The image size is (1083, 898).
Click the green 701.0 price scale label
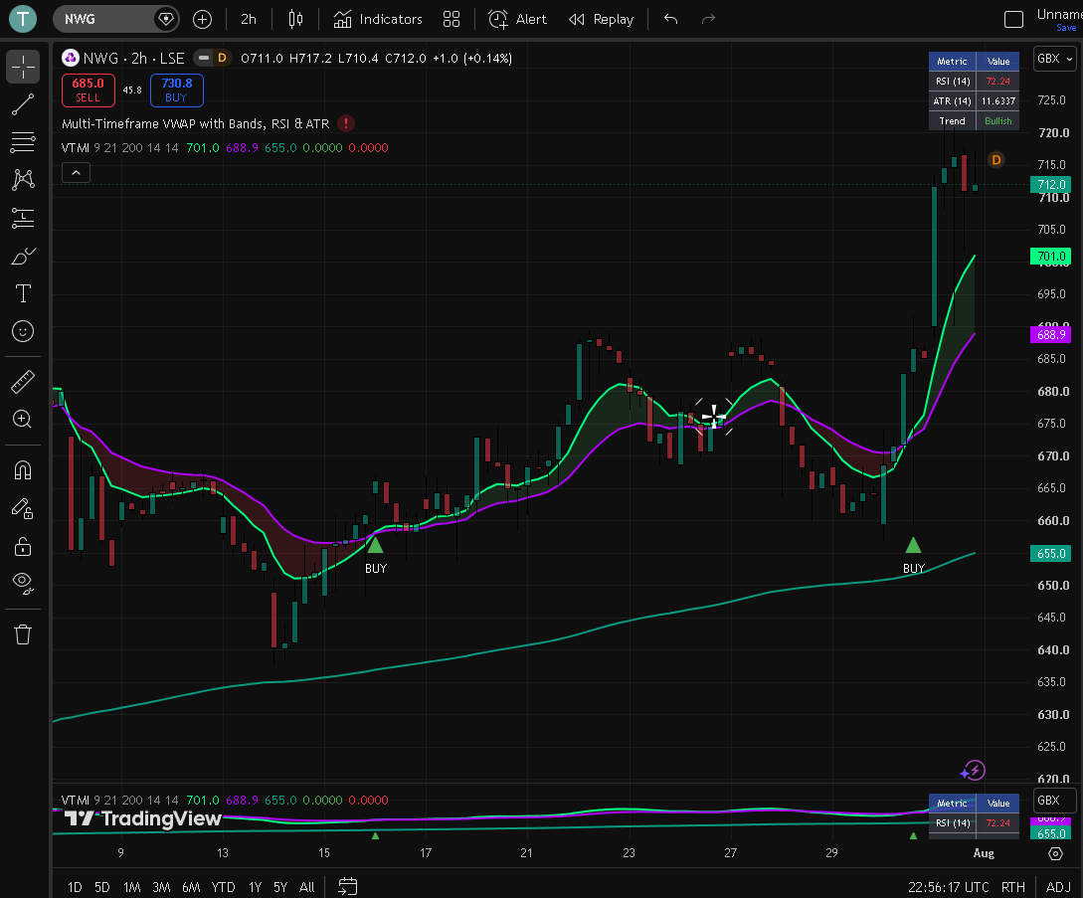click(1050, 257)
